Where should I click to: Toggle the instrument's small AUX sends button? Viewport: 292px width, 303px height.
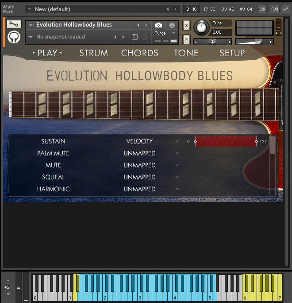tap(278, 33)
